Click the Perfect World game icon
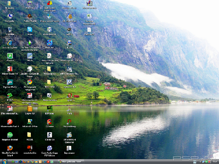This screenshot has height=164, width=219. 29,16
